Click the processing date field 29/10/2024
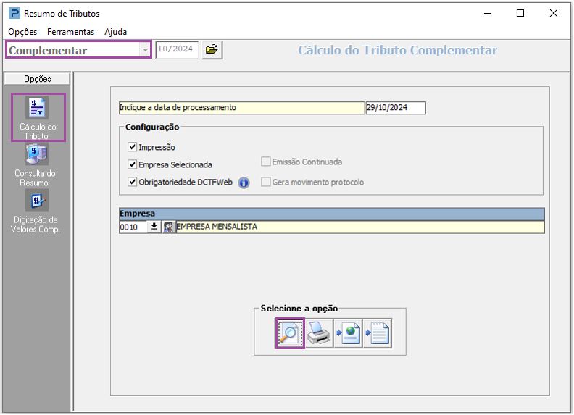The height and width of the screenshot is (415, 574). pyautogui.click(x=396, y=108)
